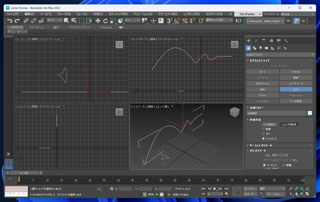Image resolution: width=320 pixels, height=202 pixels.
Task: Click the ブール演算 button
Action: [296, 101]
